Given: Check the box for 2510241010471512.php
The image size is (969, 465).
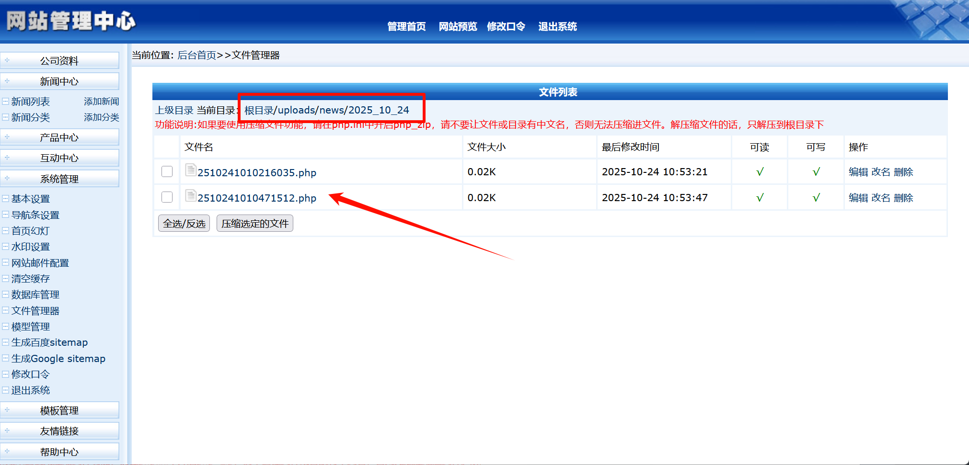Looking at the screenshot, I should click(167, 197).
